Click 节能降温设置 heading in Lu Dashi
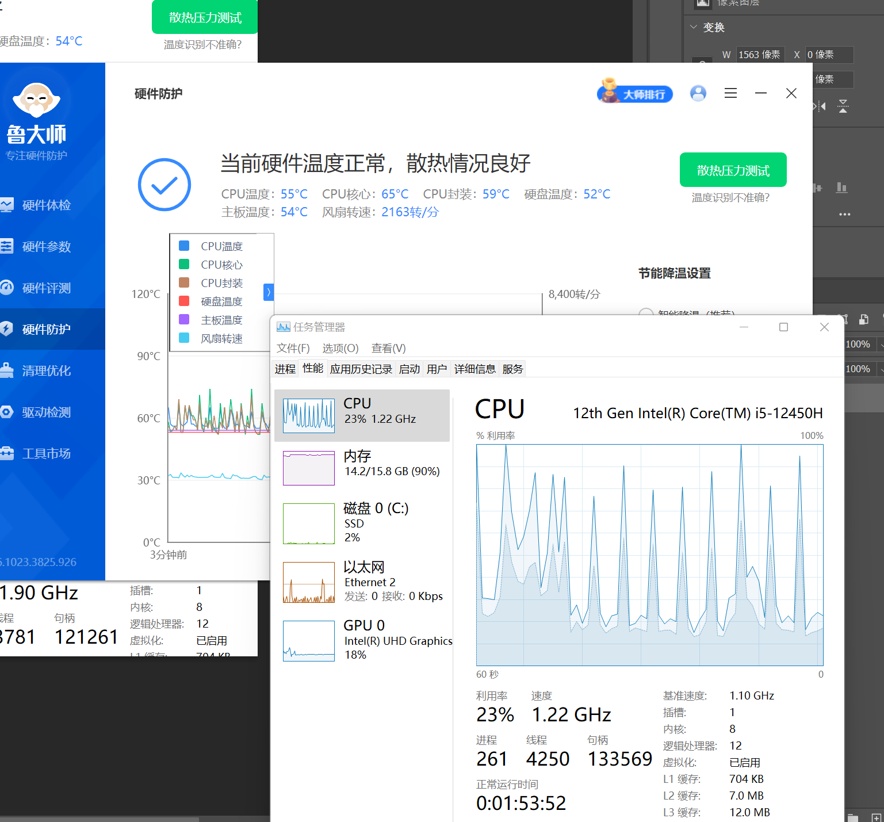 [x=674, y=273]
